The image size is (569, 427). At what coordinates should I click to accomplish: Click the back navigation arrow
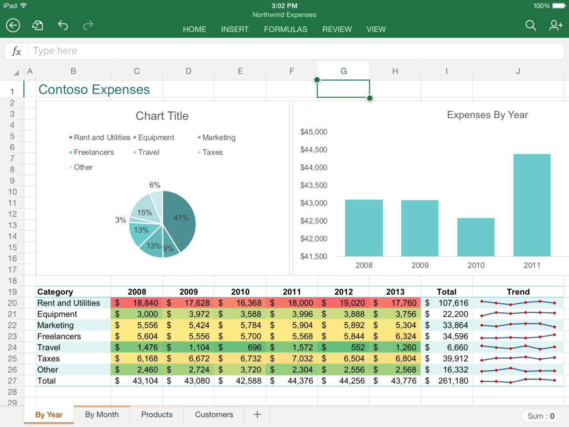coord(13,25)
